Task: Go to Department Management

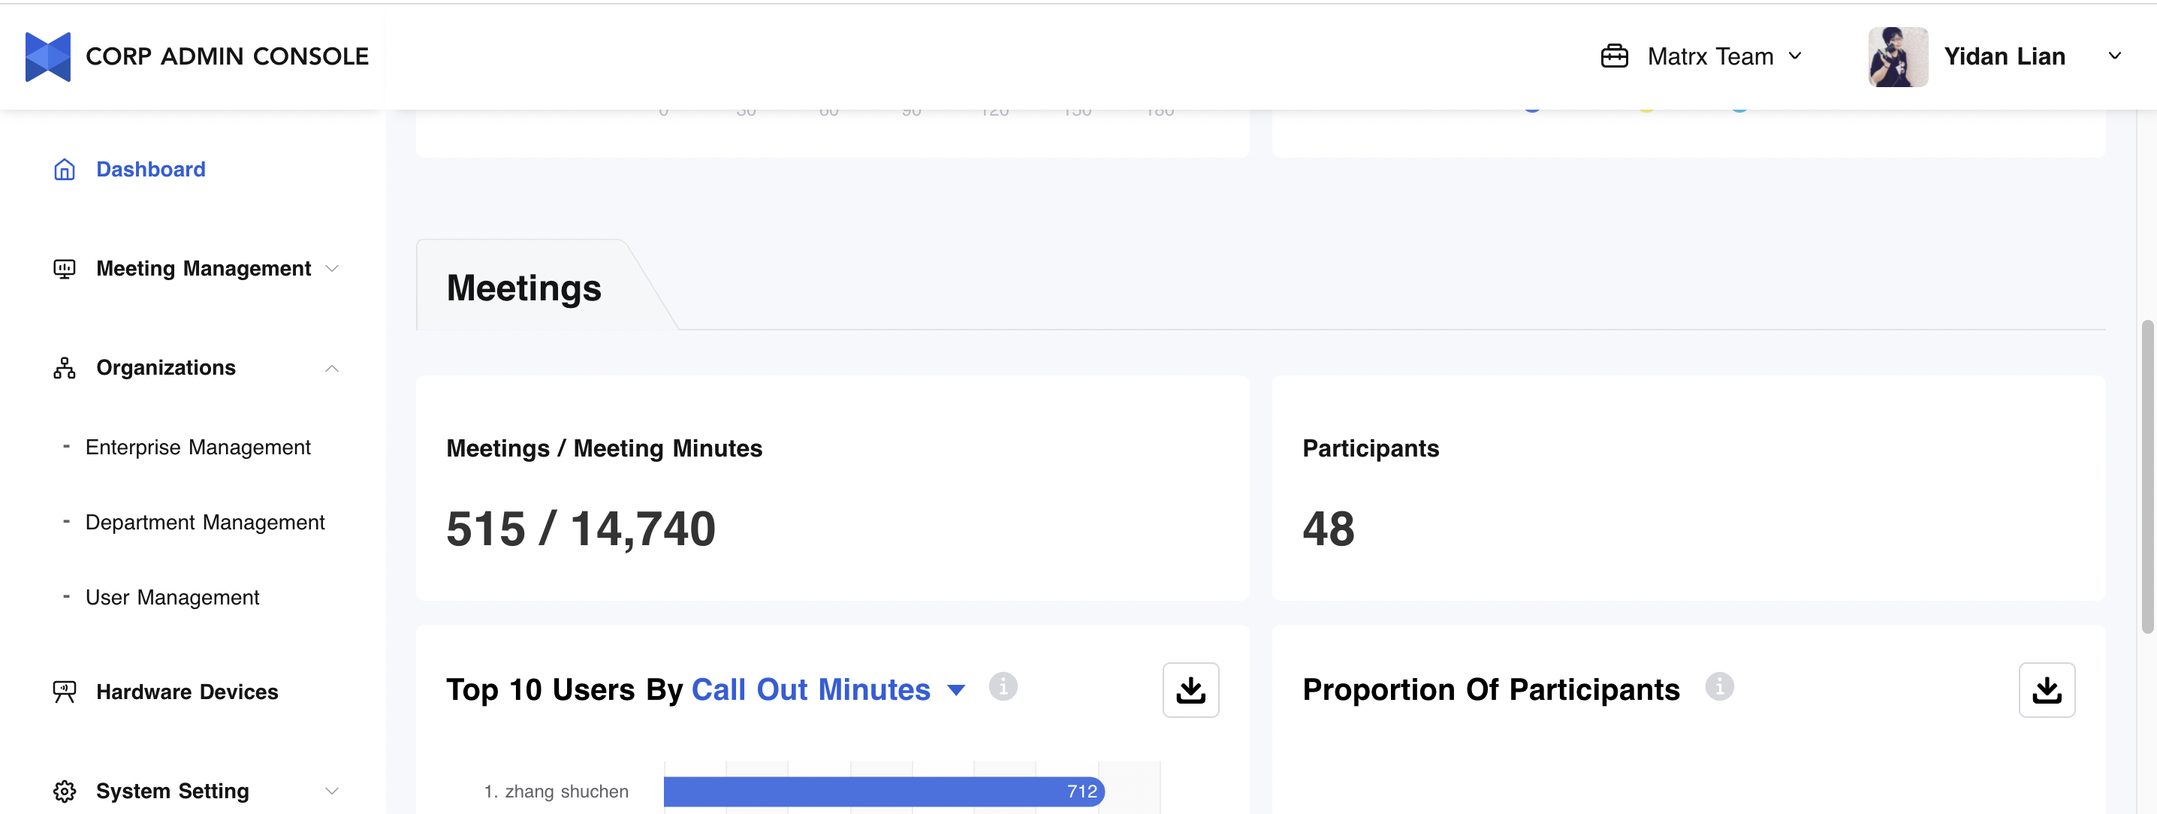Action: (x=204, y=523)
